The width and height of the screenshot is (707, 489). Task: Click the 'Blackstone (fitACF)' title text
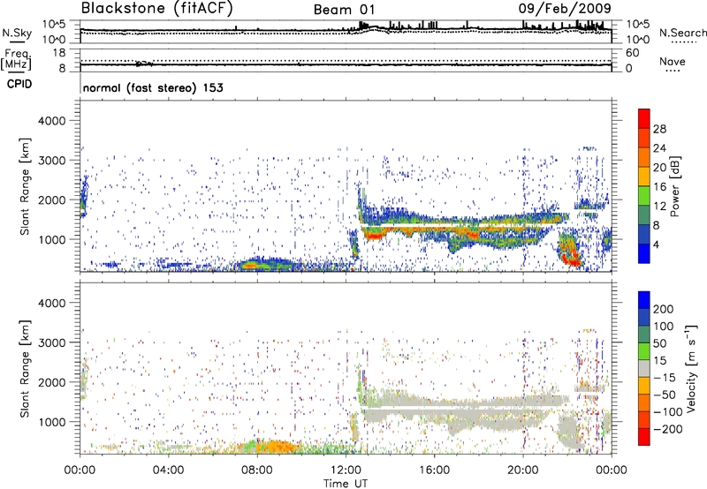[157, 9]
